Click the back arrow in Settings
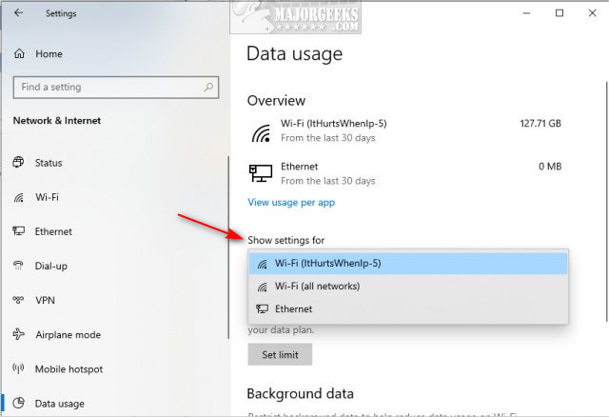Screen dimensions: 609x417 [20, 13]
